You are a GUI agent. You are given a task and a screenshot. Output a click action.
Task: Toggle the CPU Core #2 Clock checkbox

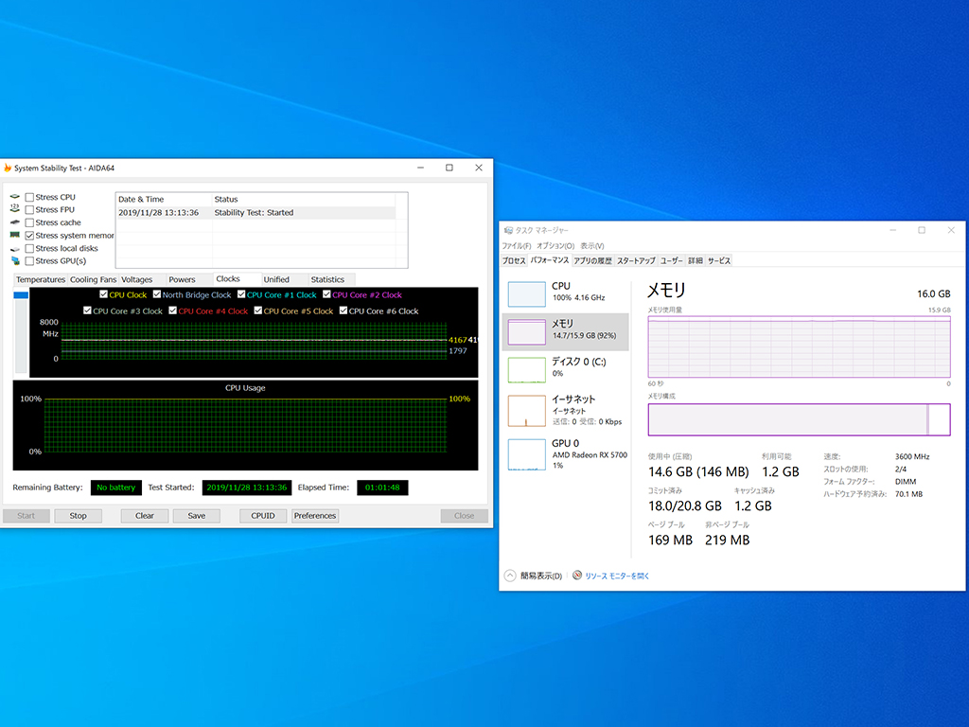click(326, 294)
